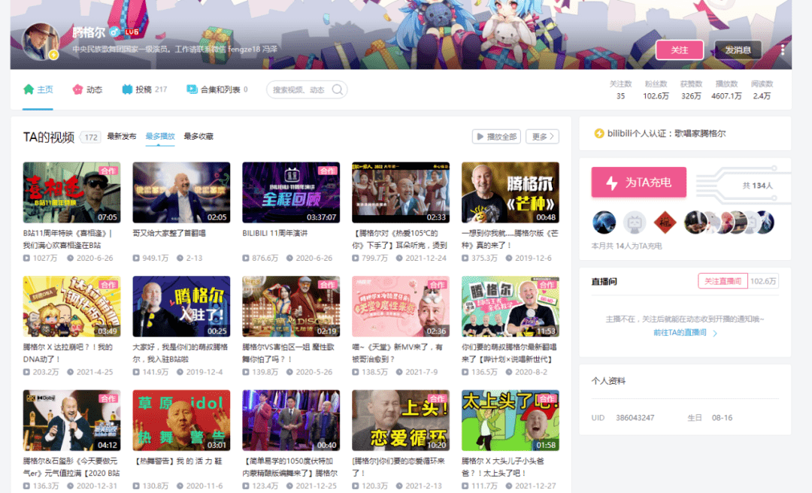Click the 发消息 message button
812x493 pixels.
(738, 50)
